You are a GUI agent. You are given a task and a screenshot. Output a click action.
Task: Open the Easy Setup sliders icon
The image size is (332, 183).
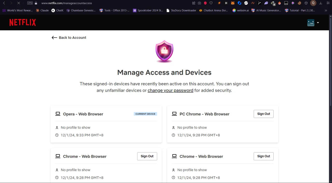click(328, 3)
